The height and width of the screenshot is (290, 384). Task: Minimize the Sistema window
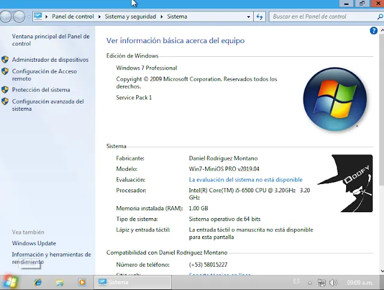click(346, 4)
